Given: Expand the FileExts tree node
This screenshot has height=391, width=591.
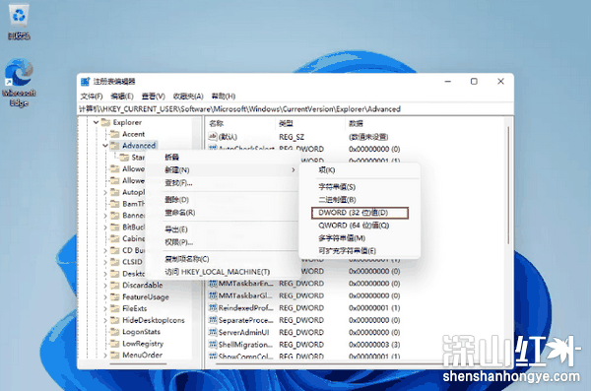Looking at the screenshot, I should click(105, 309).
